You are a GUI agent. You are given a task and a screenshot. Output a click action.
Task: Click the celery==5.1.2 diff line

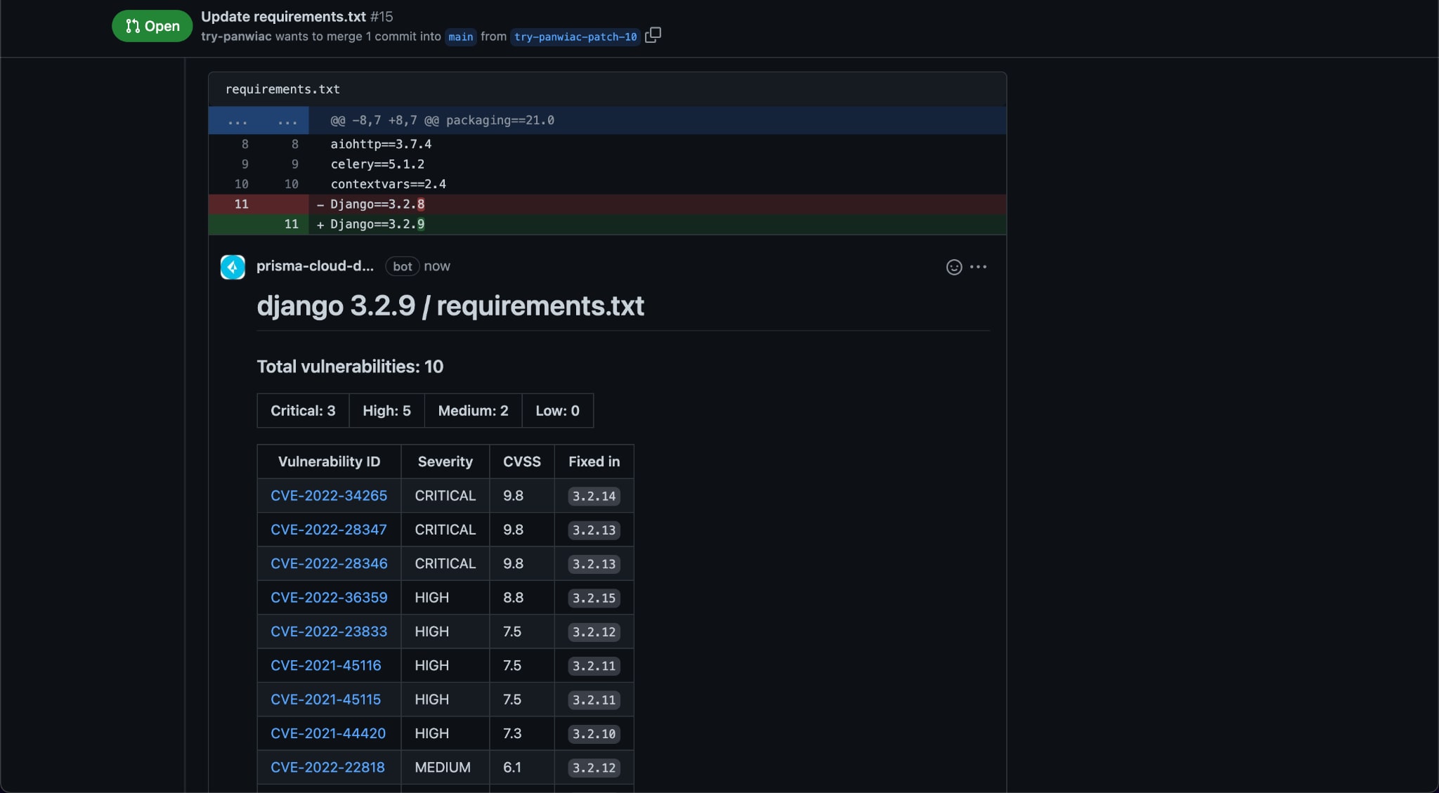click(607, 164)
